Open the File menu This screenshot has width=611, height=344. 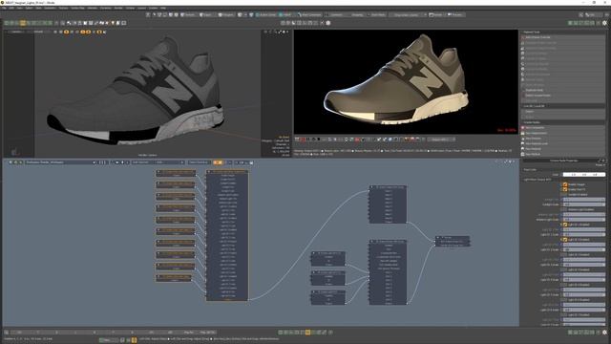point(4,8)
